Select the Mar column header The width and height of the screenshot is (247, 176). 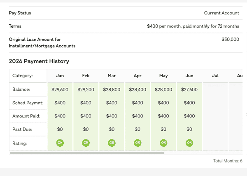pyautogui.click(x=112, y=76)
